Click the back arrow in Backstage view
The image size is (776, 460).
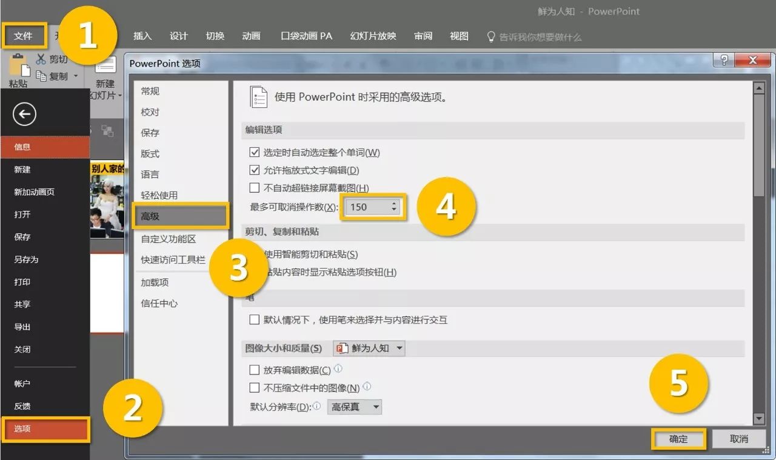[24, 114]
